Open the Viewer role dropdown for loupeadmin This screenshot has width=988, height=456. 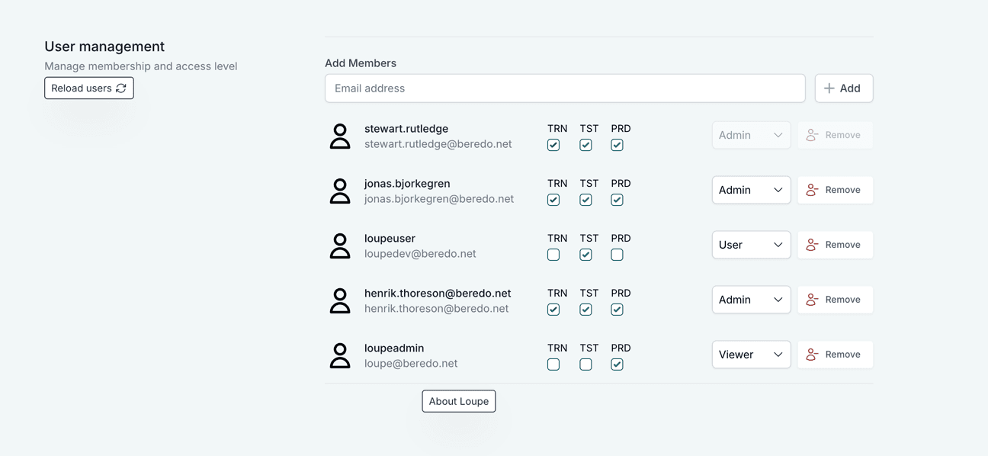[x=750, y=355]
